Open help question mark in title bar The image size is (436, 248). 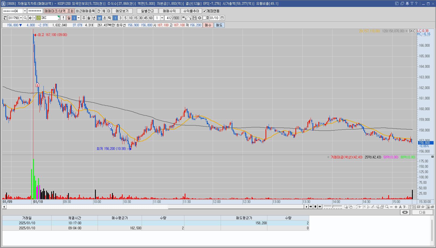click(416, 3)
